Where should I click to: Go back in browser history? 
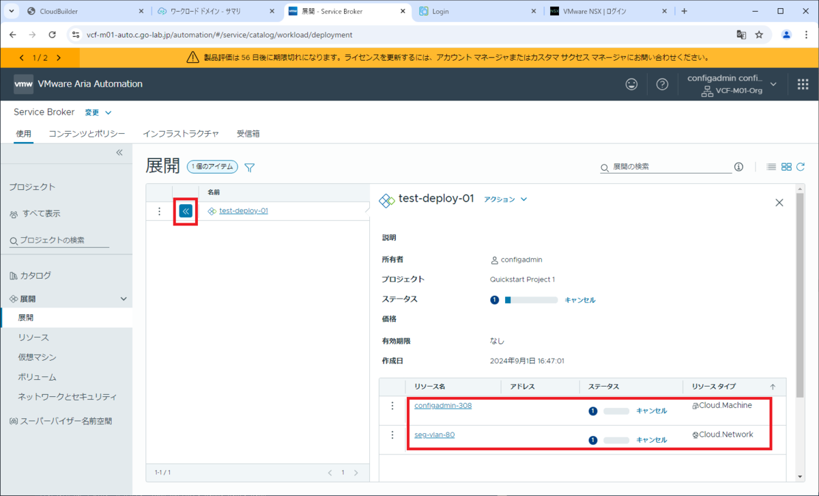[x=14, y=35]
